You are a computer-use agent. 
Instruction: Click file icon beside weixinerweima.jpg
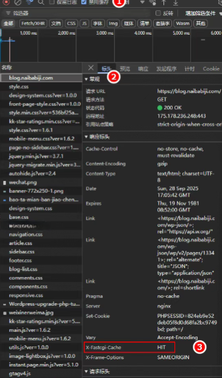5,313
